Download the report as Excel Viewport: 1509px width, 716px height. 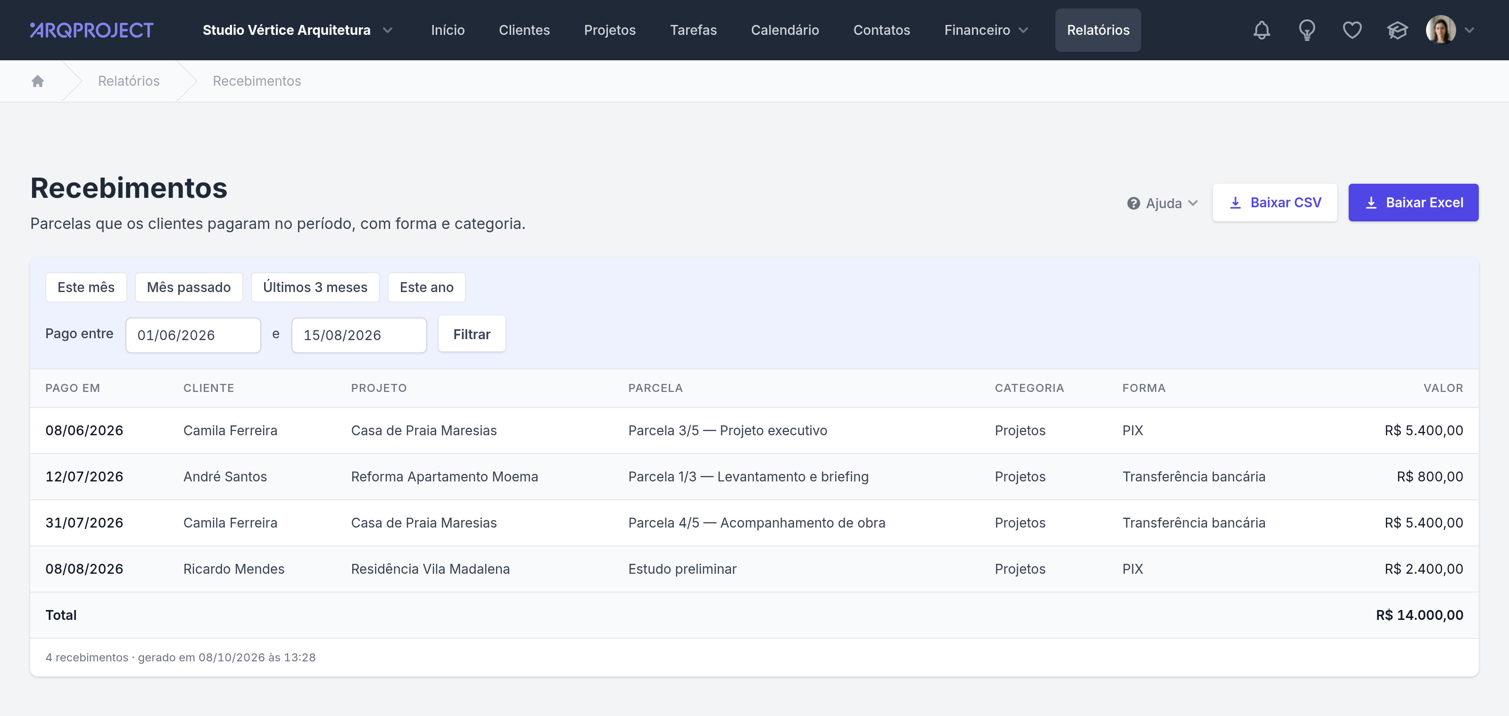click(1413, 203)
